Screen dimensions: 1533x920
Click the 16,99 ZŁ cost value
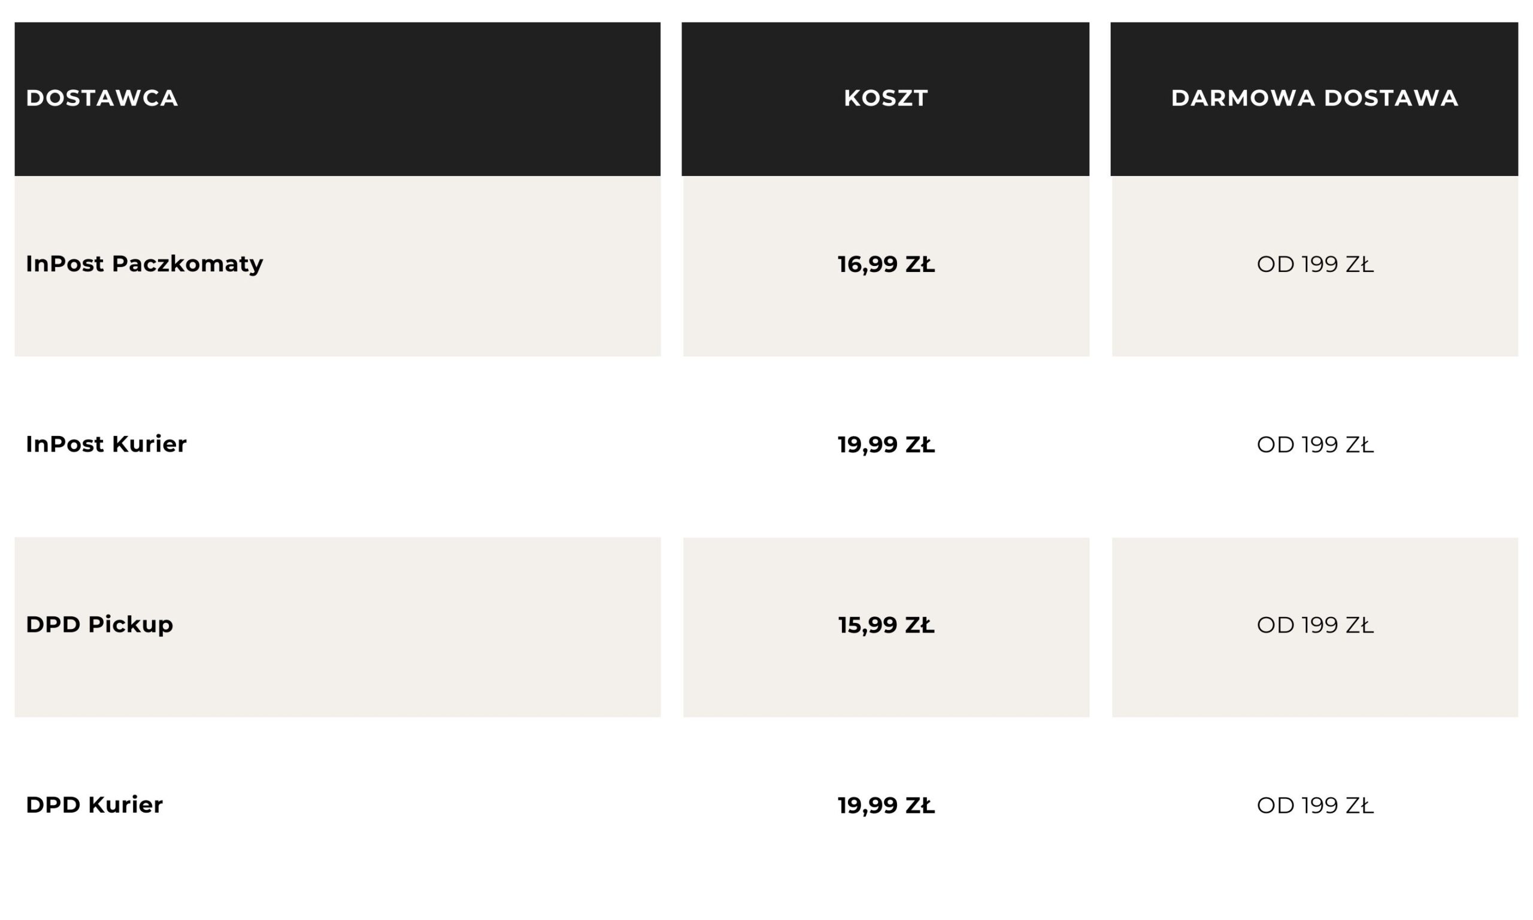886,265
